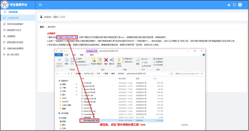Select 上传基本照片 in the sidebar

click(x=18, y=18)
